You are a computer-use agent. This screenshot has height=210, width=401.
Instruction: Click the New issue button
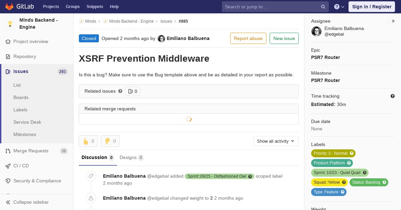(x=284, y=38)
